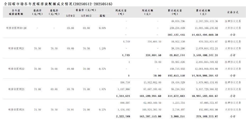Click the 2,322,789 weekly volume subtotal

(123, 117)
